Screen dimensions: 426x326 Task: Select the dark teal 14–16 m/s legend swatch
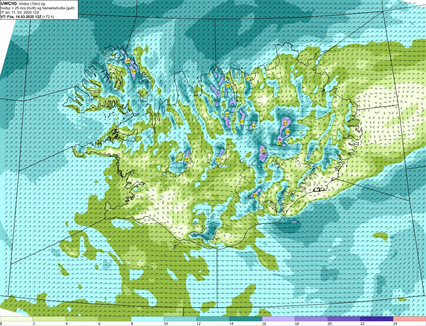246,319
